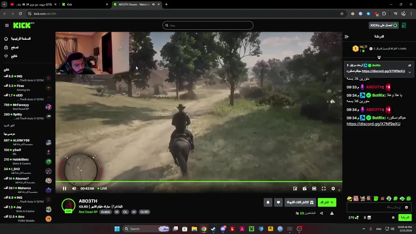This screenshot has height=234, width=416.
Task: Open the profile avatar menu
Action: click(x=404, y=25)
